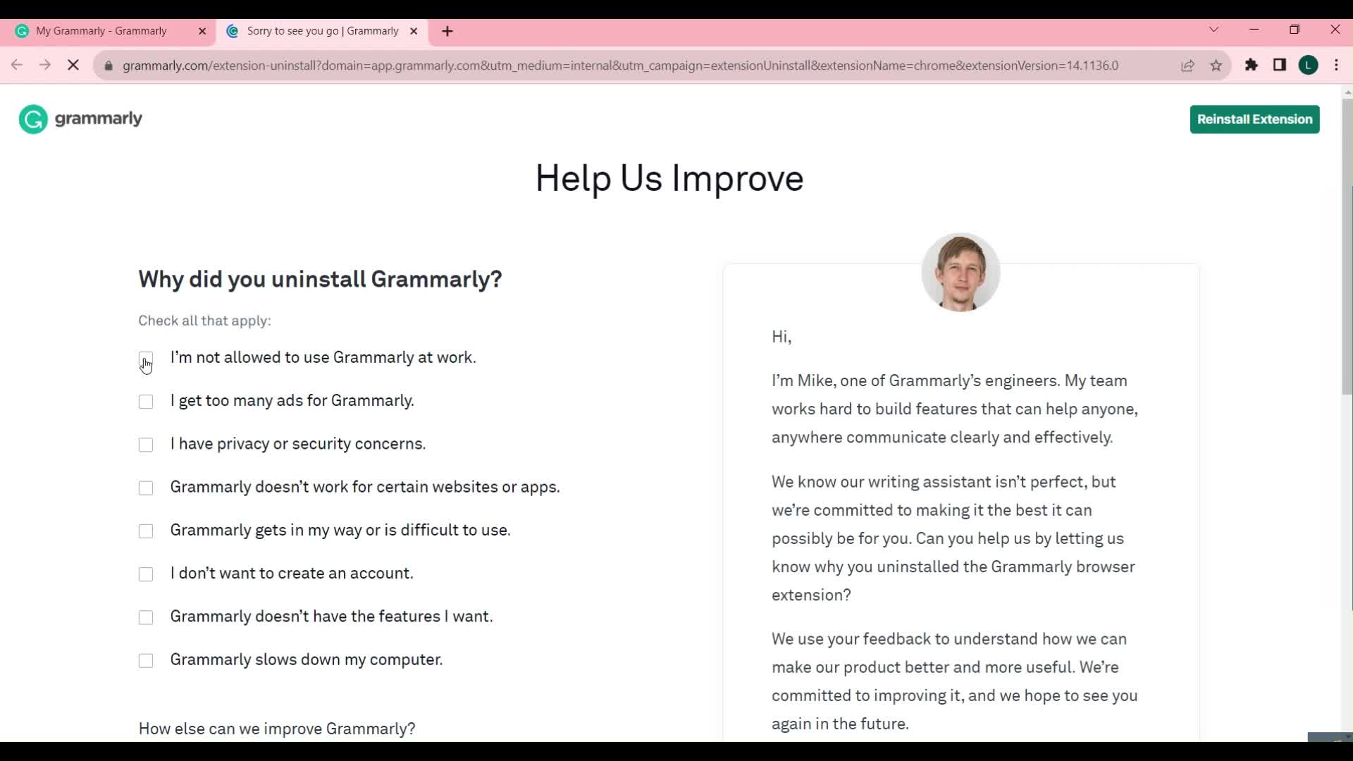Open a new tab with the plus button
Screen dimensions: 1353x761
pyautogui.click(x=447, y=32)
